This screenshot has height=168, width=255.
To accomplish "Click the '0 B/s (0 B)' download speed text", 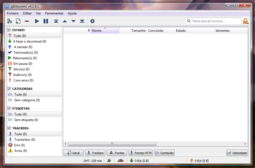I will [142, 161].
